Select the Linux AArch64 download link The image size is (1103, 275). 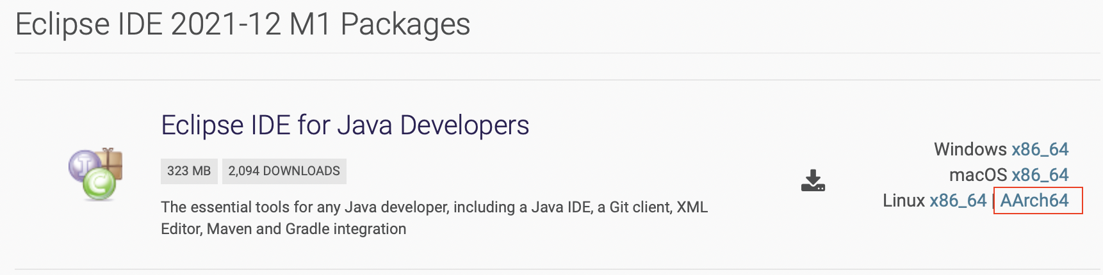tap(1034, 201)
